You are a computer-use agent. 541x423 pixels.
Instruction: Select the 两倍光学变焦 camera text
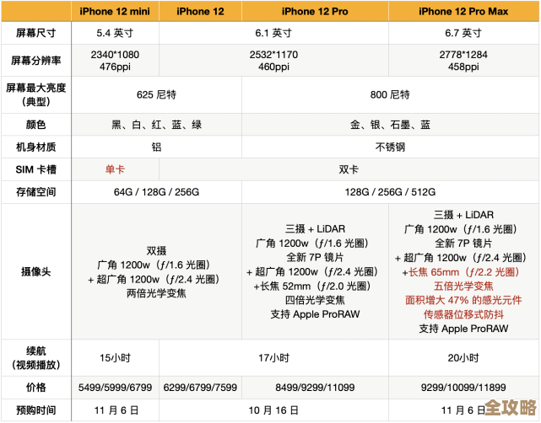(x=156, y=293)
